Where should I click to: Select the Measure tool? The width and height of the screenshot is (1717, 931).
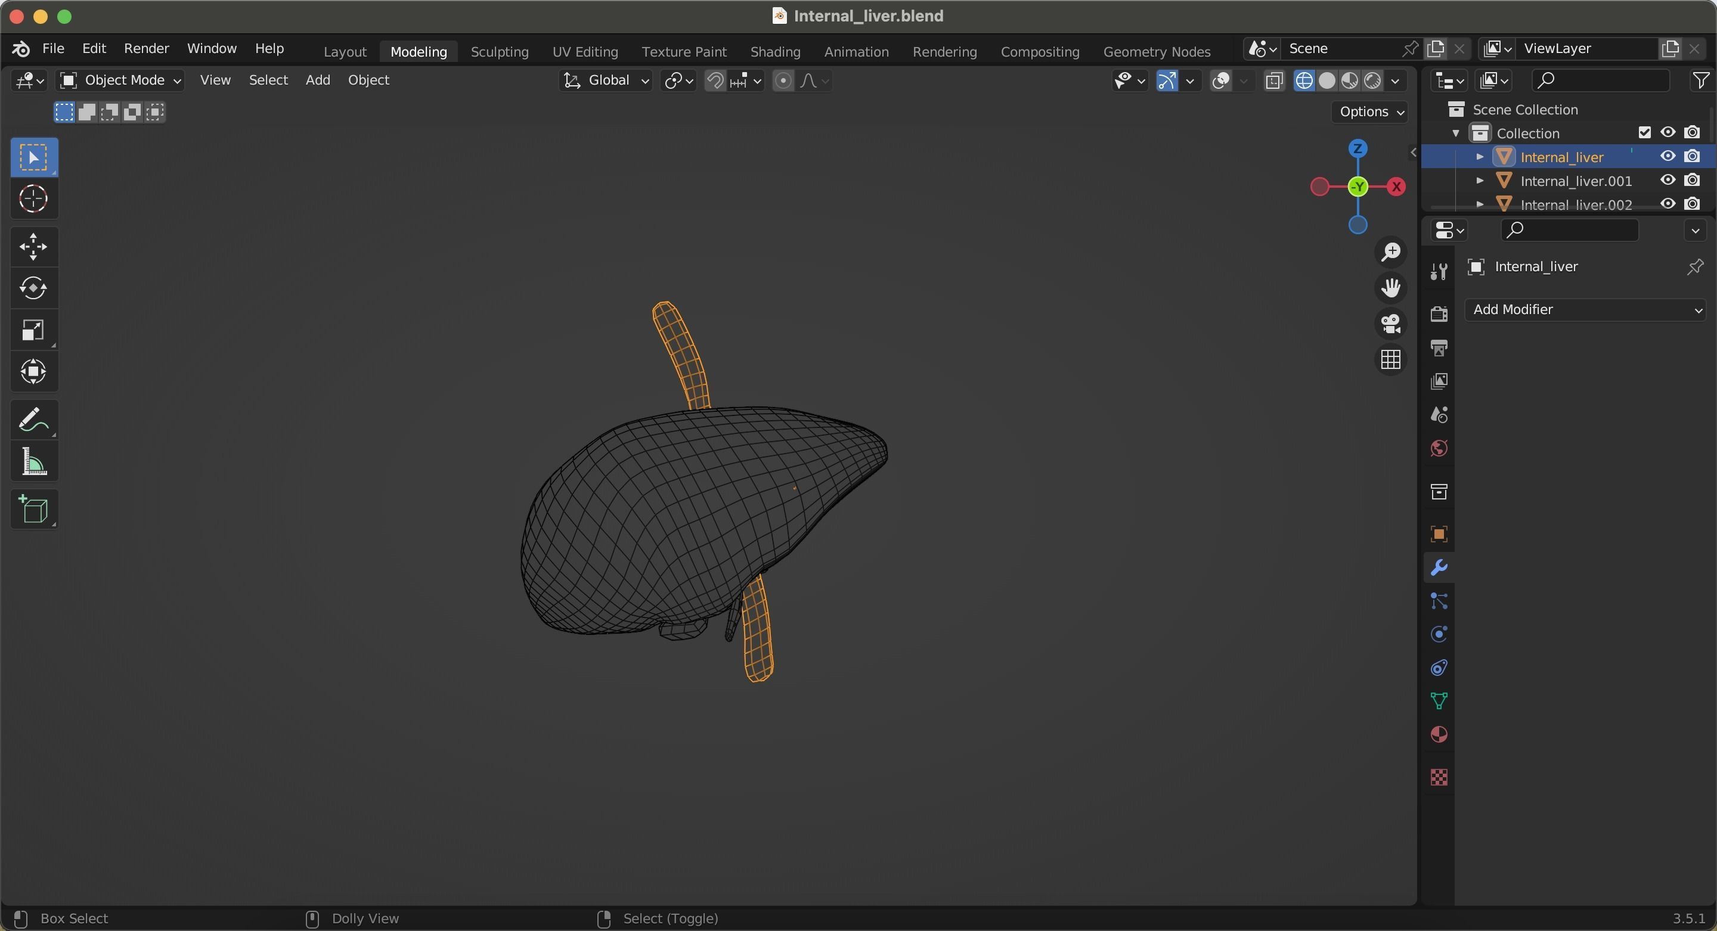pyautogui.click(x=34, y=461)
